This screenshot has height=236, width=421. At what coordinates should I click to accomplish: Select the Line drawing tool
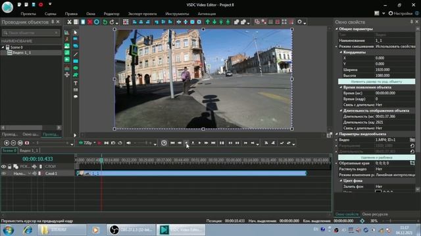pyautogui.click(x=76, y=54)
